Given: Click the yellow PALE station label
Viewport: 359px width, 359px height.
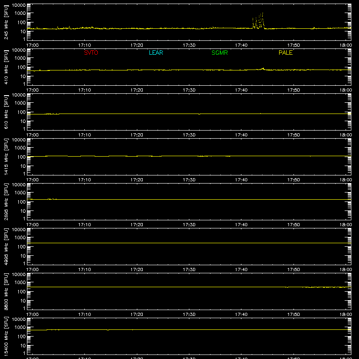Looking at the screenshot, I should click(285, 53).
